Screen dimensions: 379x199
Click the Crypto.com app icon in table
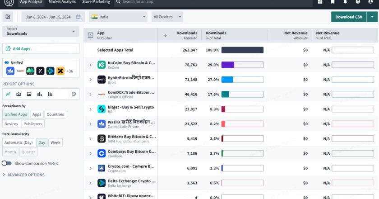(102, 168)
